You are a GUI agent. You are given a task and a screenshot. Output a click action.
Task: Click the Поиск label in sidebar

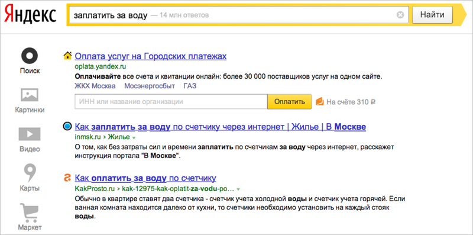coord(30,71)
